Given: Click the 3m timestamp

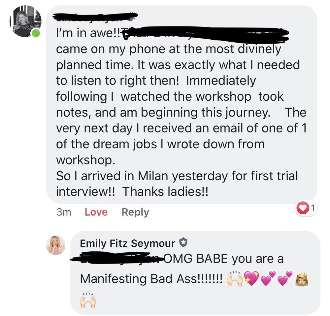Looking at the screenshot, I should (x=64, y=212).
